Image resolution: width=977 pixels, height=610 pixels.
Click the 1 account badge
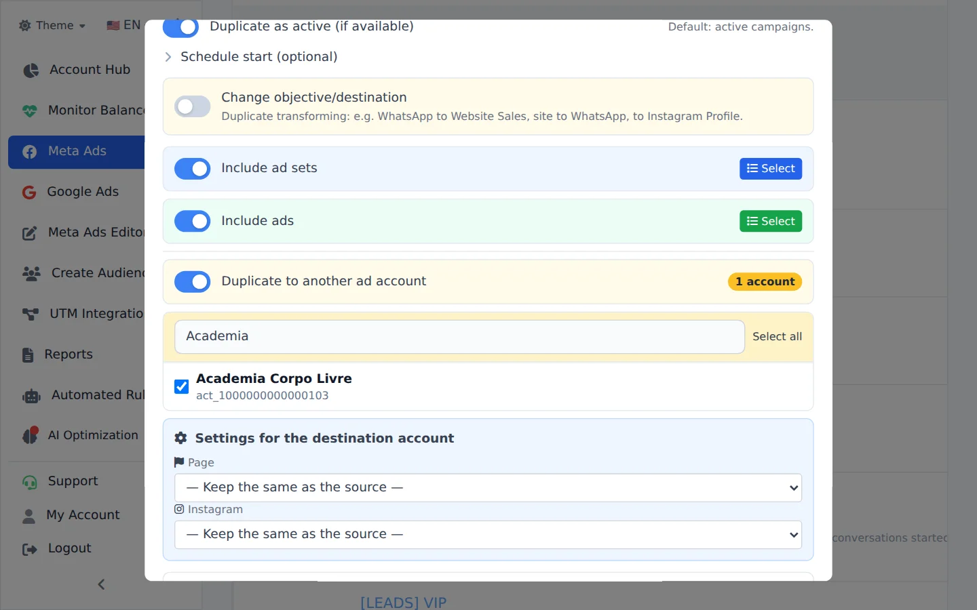[x=765, y=281]
